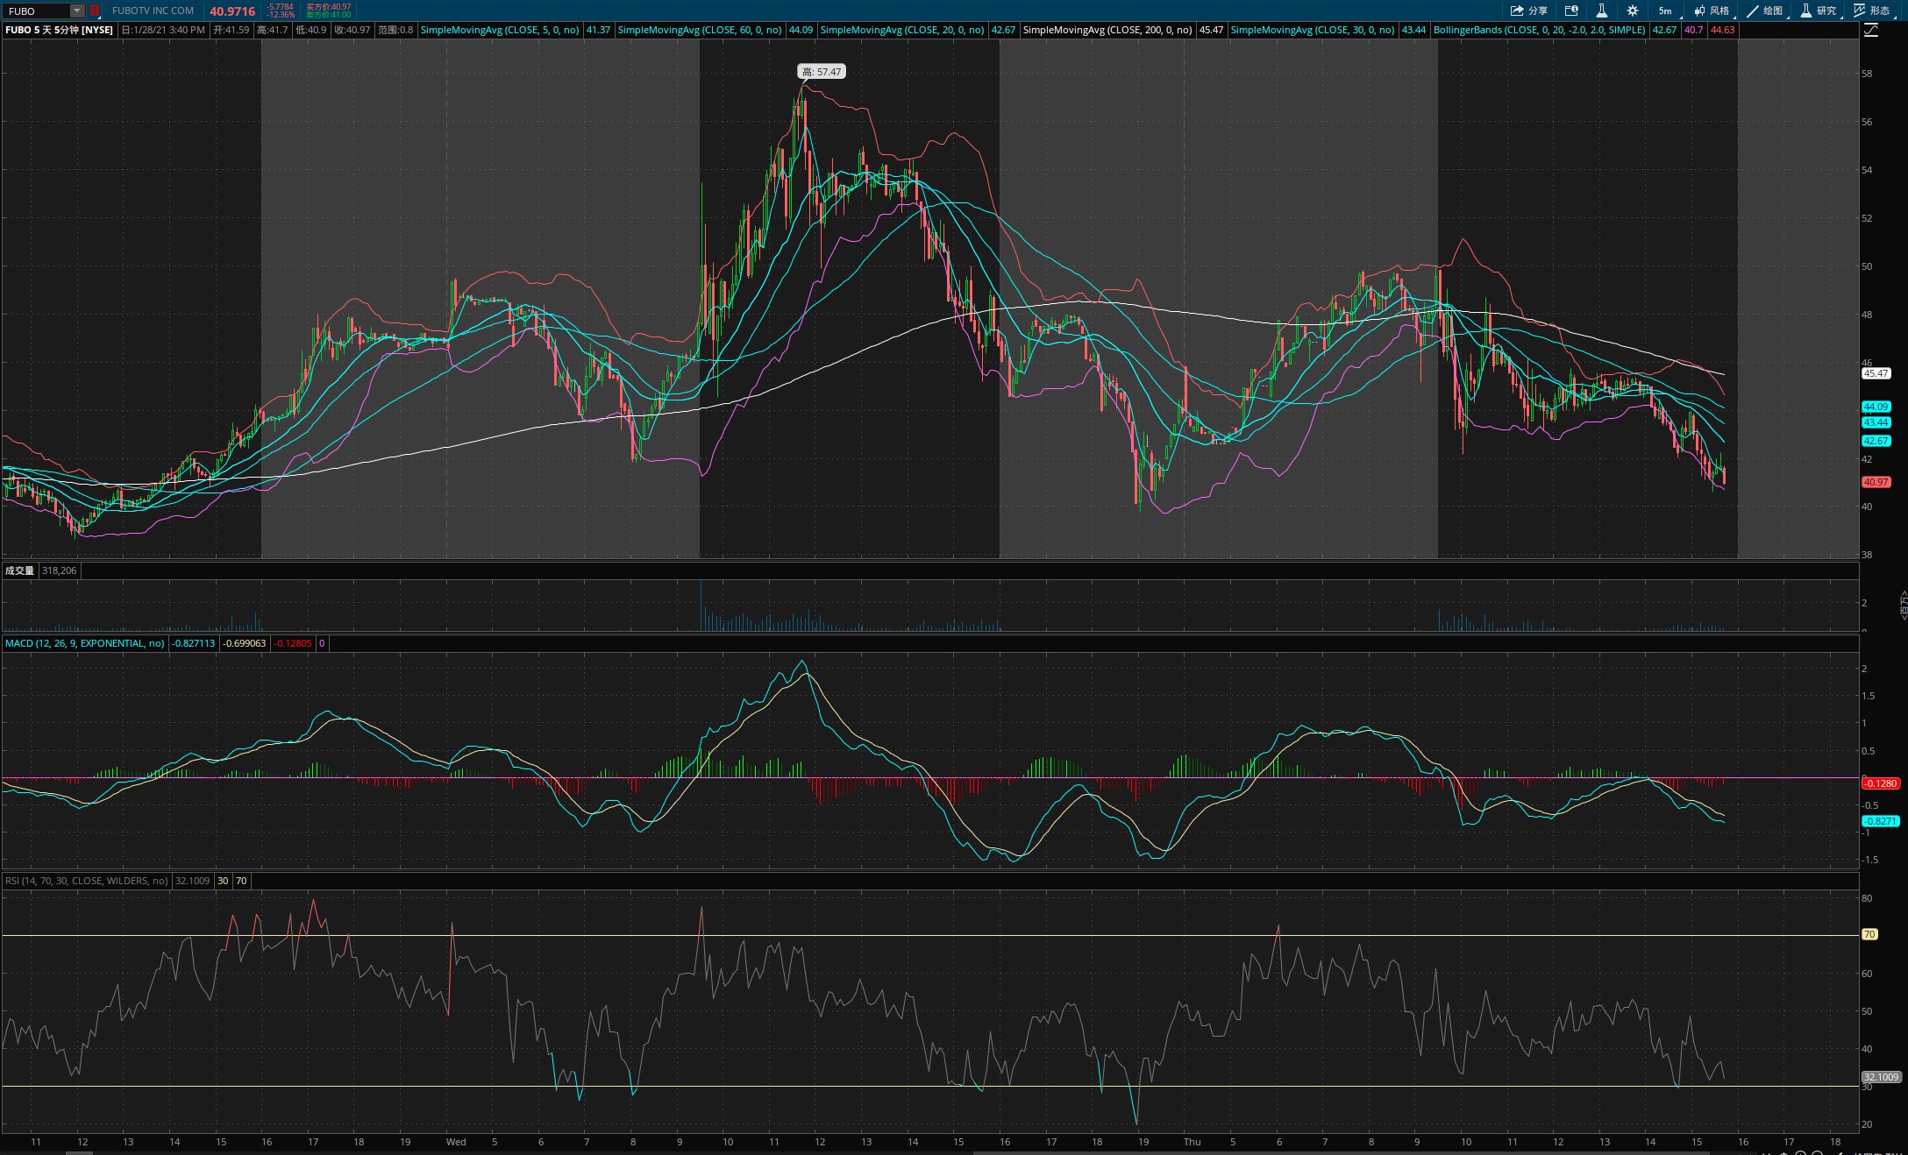Open the 绘图 (Drawings) dropdown
Image resolution: width=1908 pixels, height=1155 pixels.
point(1765,11)
